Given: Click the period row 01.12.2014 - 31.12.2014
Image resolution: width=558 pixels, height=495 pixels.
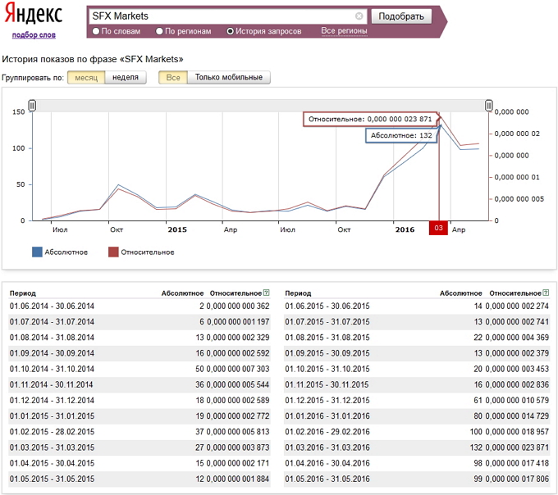Looking at the screenshot, I should tap(139, 400).
